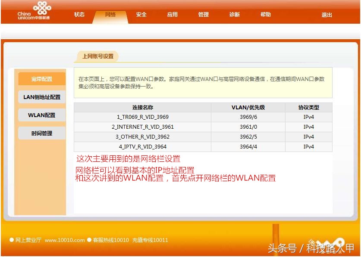The width and height of the screenshot is (361, 257).
Task: Open WLAN配置 settings
Action: coord(41,115)
